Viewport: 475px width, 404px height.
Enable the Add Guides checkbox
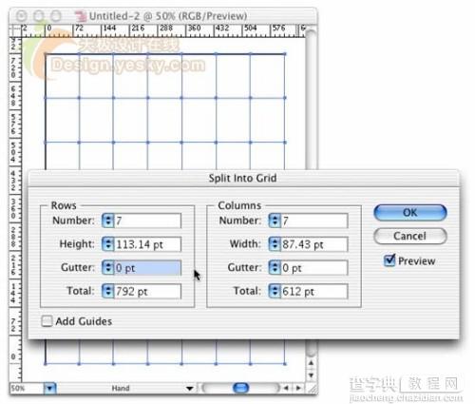(47, 321)
